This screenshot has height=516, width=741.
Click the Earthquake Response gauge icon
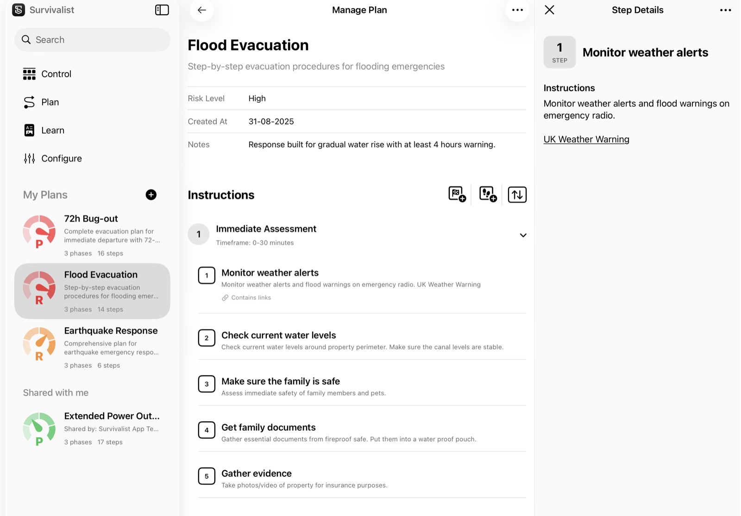pyautogui.click(x=39, y=344)
